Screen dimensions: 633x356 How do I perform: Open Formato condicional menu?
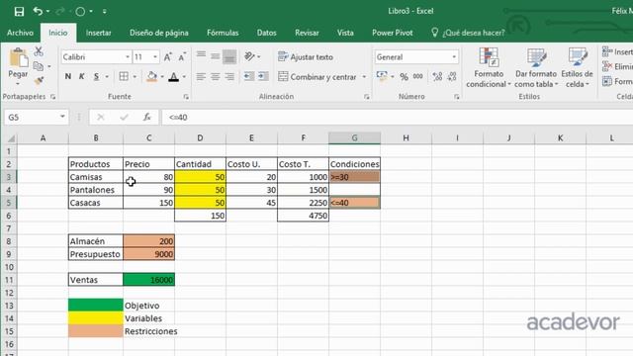pos(489,67)
